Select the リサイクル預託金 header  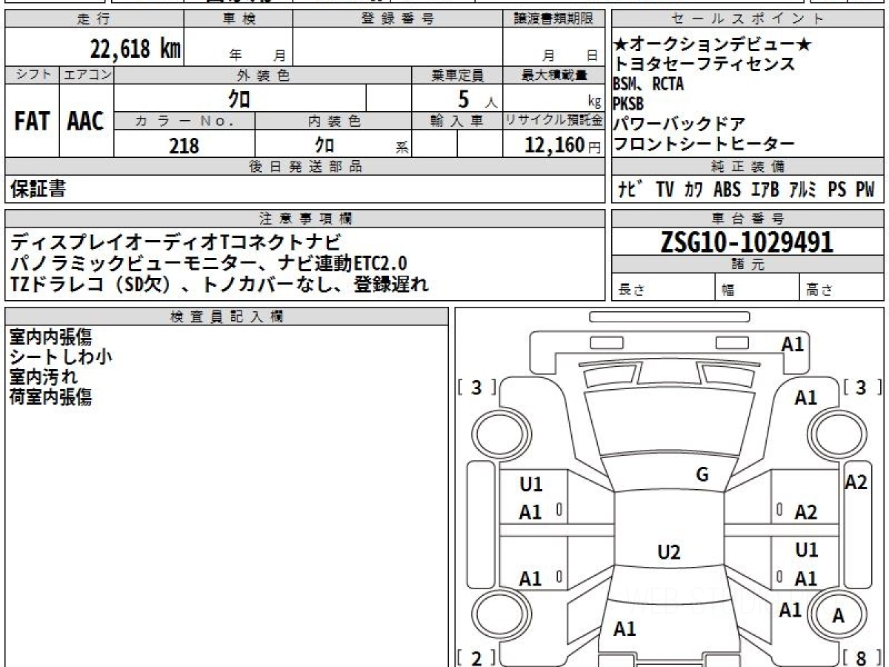click(553, 121)
